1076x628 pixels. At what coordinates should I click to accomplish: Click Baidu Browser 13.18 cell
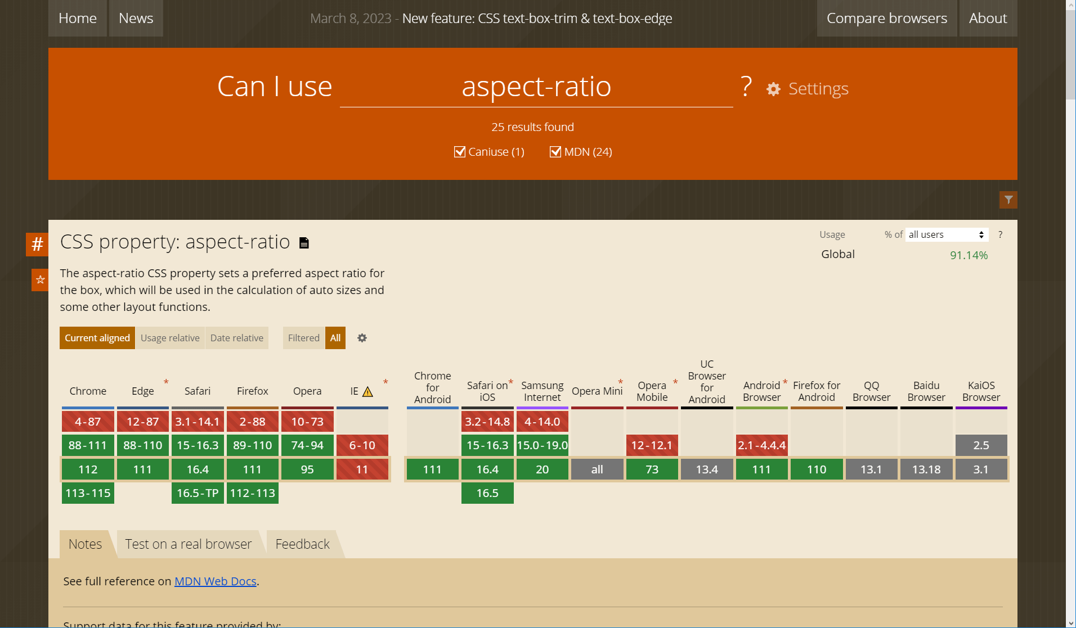[x=926, y=469]
